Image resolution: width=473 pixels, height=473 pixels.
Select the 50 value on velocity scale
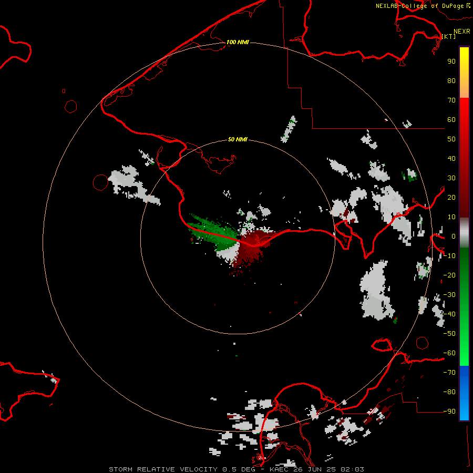point(451,139)
